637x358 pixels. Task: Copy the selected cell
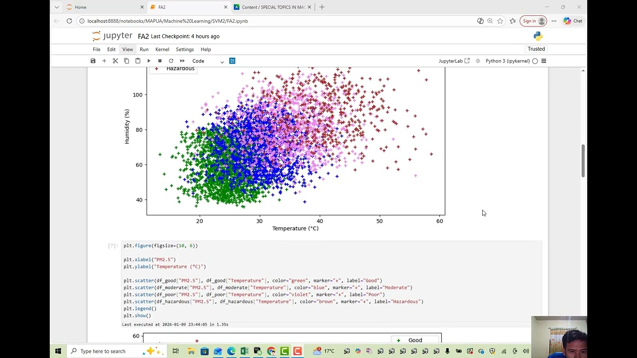[x=126, y=61]
